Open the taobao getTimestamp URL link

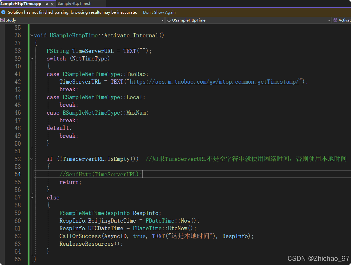click(x=214, y=82)
